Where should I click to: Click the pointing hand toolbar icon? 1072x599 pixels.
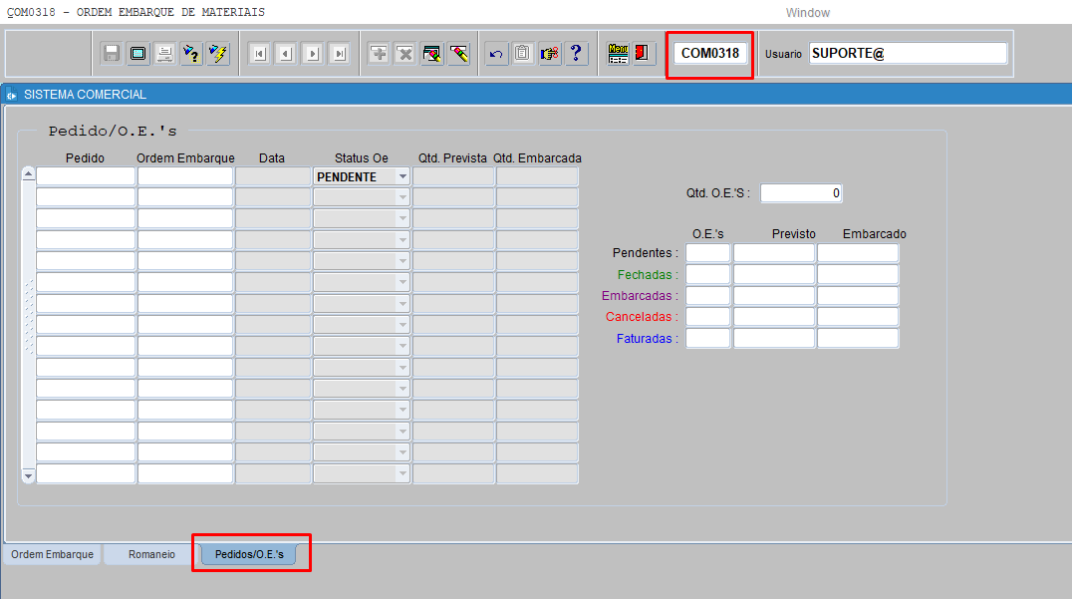pyautogui.click(x=550, y=54)
